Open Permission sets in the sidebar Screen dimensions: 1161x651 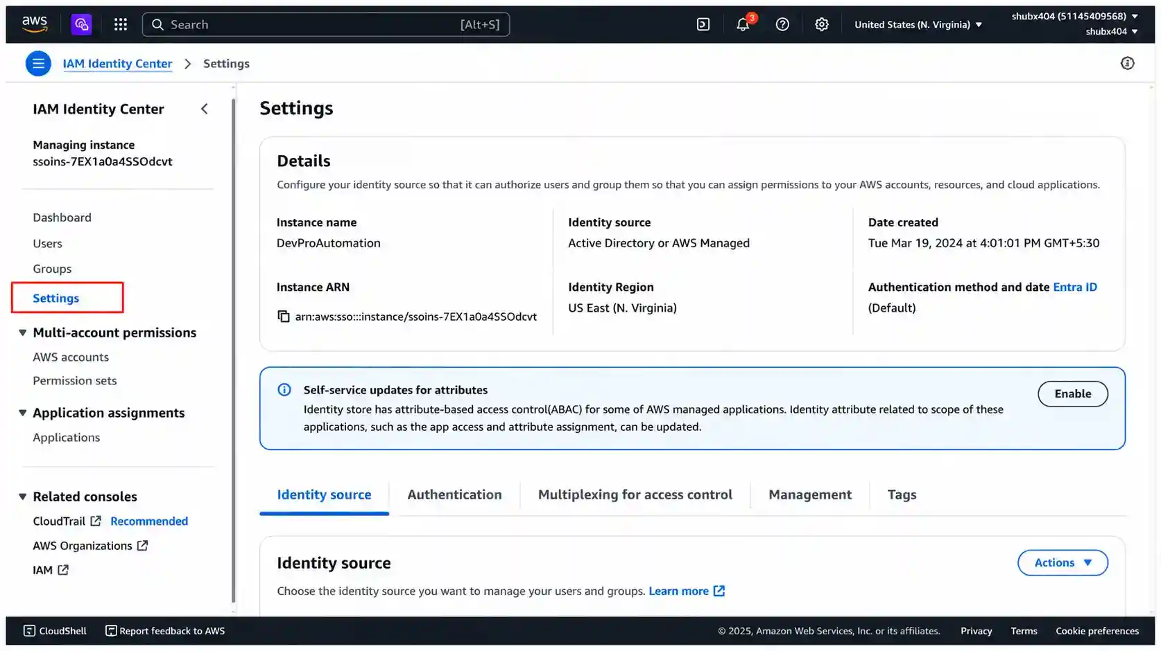click(x=75, y=381)
